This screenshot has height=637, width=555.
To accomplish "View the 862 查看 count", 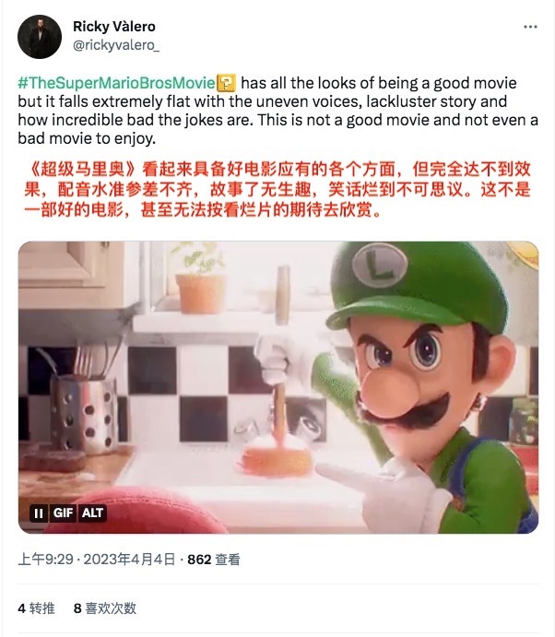I will 214,560.
